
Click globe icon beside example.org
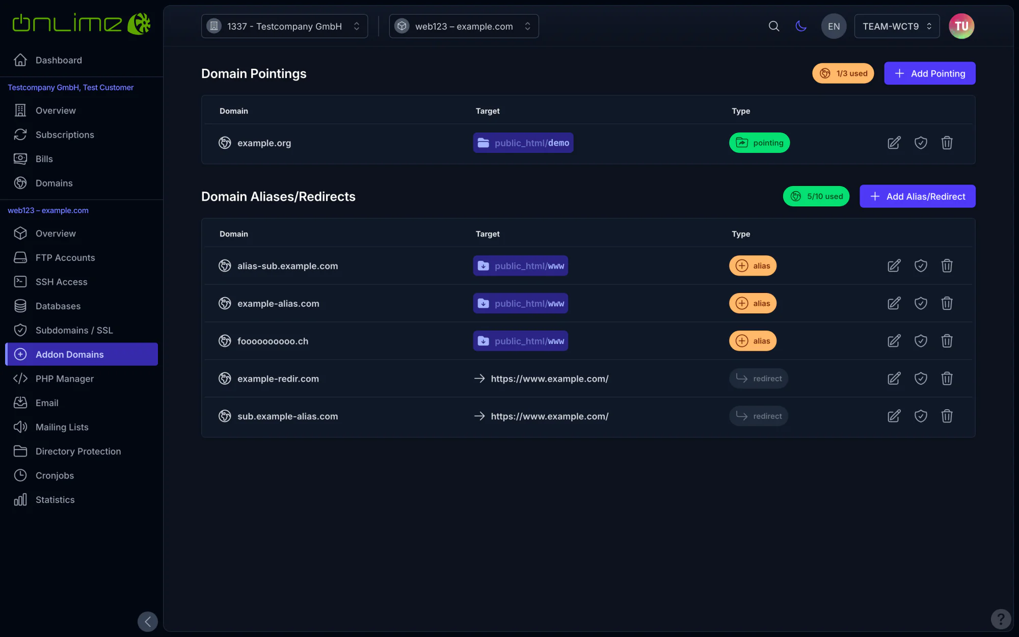225,143
